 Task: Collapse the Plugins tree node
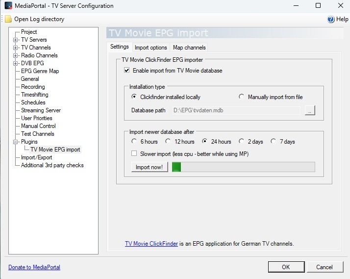(16, 142)
